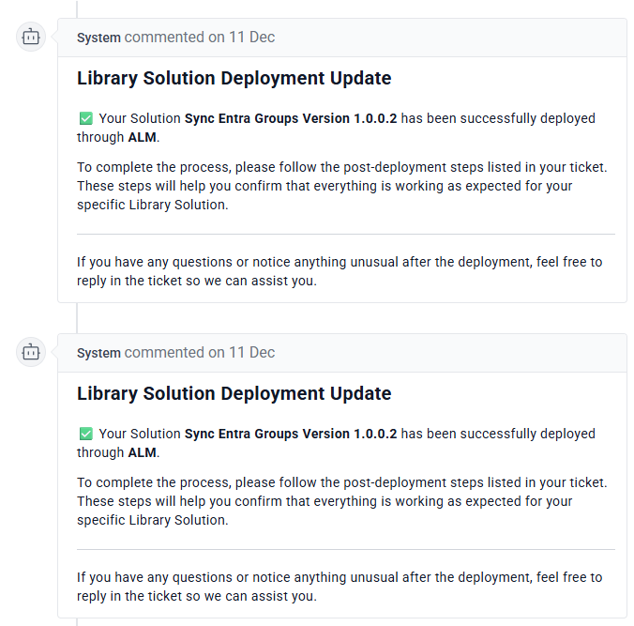634x626 pixels.
Task: Click the post-deployment steps paragraph in the second comment
Action: tap(341, 501)
